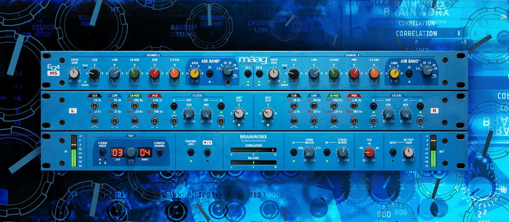
Task: Click the Channel L orange 2.5 kHz knob
Action: tap(174, 74)
